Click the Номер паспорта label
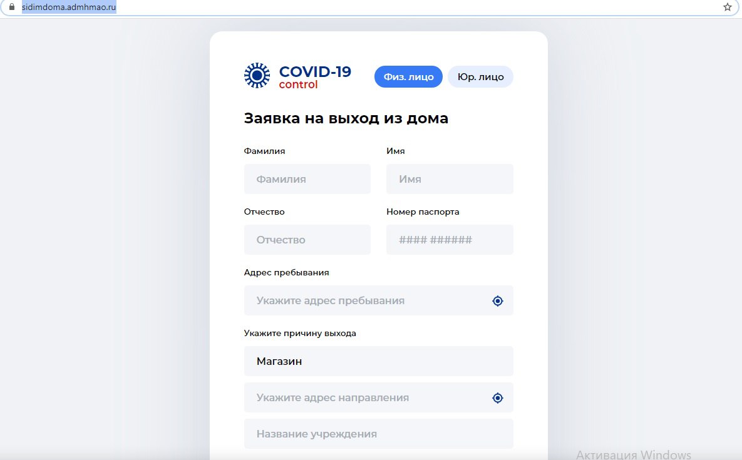Screen dimensions: 742x460 click(x=423, y=212)
